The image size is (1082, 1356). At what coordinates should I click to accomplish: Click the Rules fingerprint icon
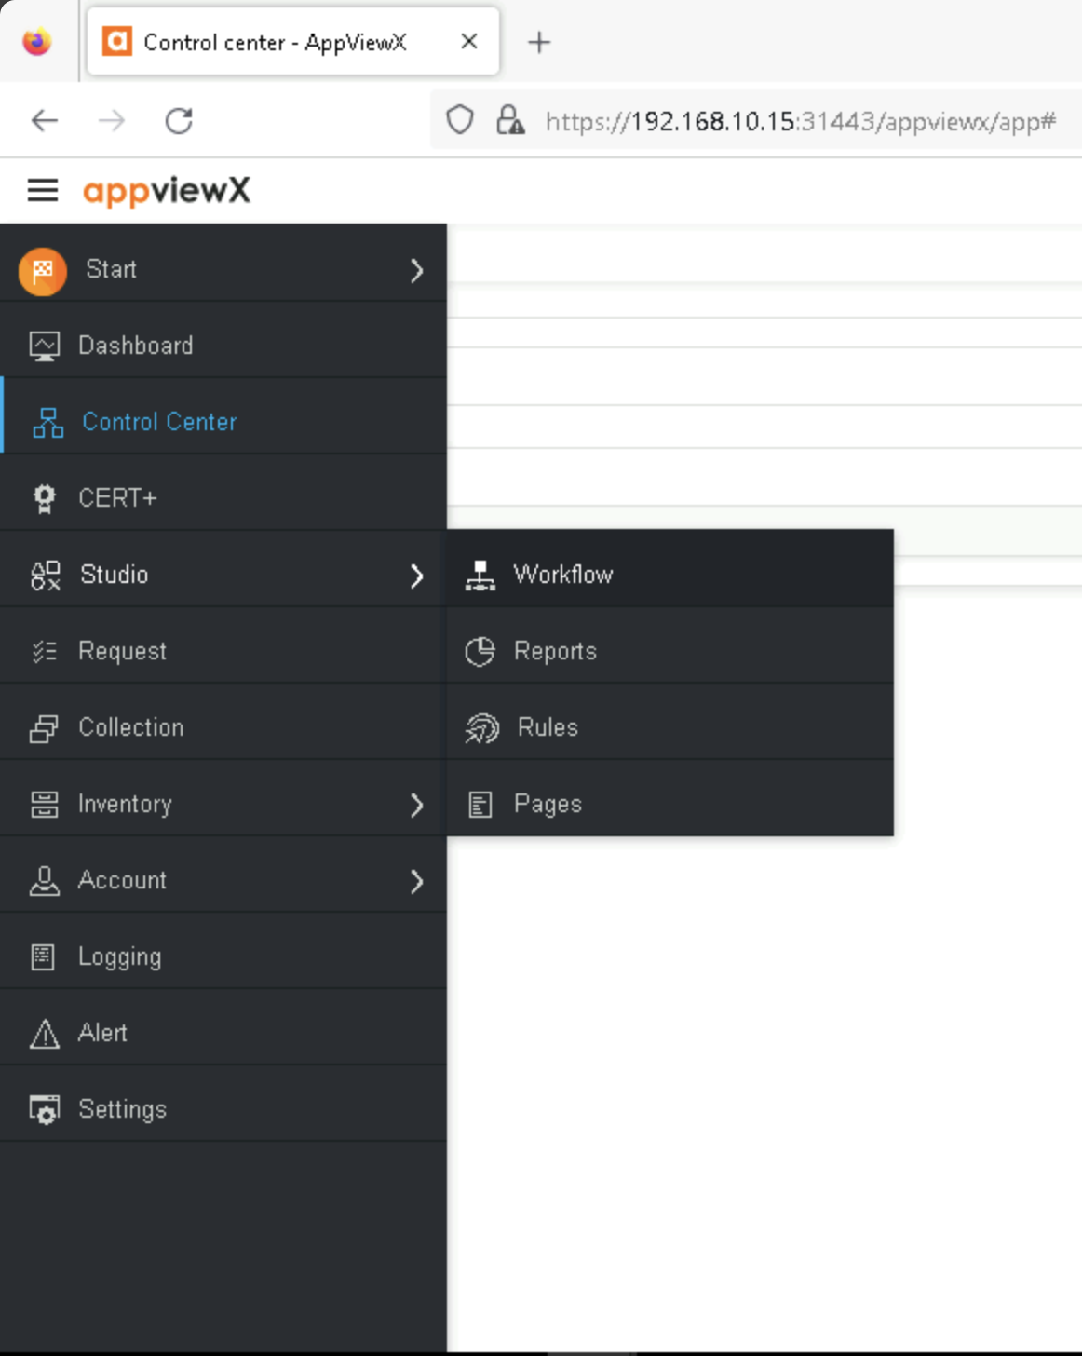[482, 728]
